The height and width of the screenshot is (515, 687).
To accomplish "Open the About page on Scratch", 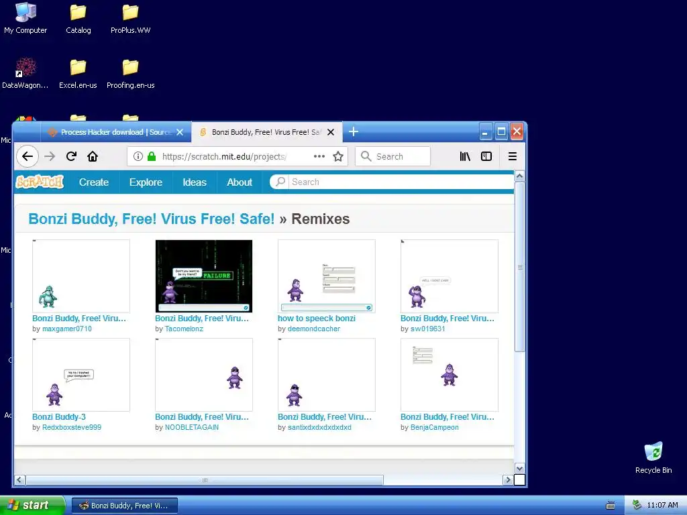I will [240, 182].
